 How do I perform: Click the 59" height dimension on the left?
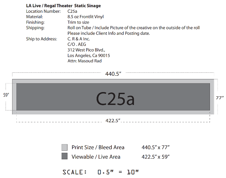(x=6, y=95)
